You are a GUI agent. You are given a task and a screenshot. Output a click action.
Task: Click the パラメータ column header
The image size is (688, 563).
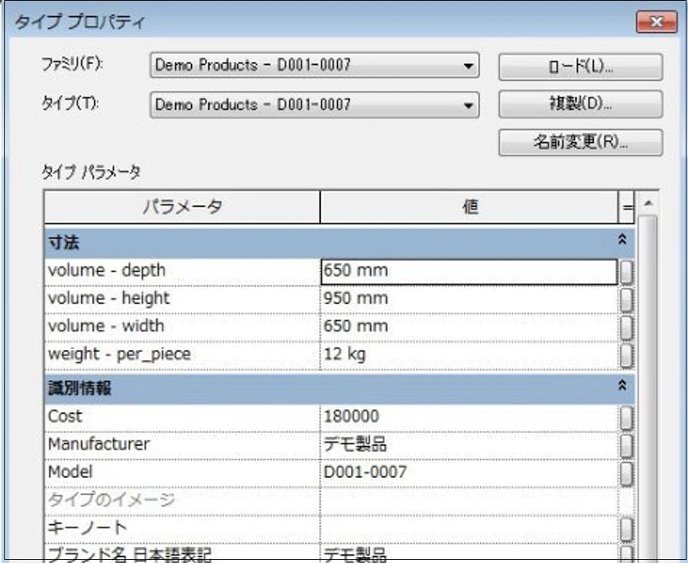pyautogui.click(x=182, y=207)
